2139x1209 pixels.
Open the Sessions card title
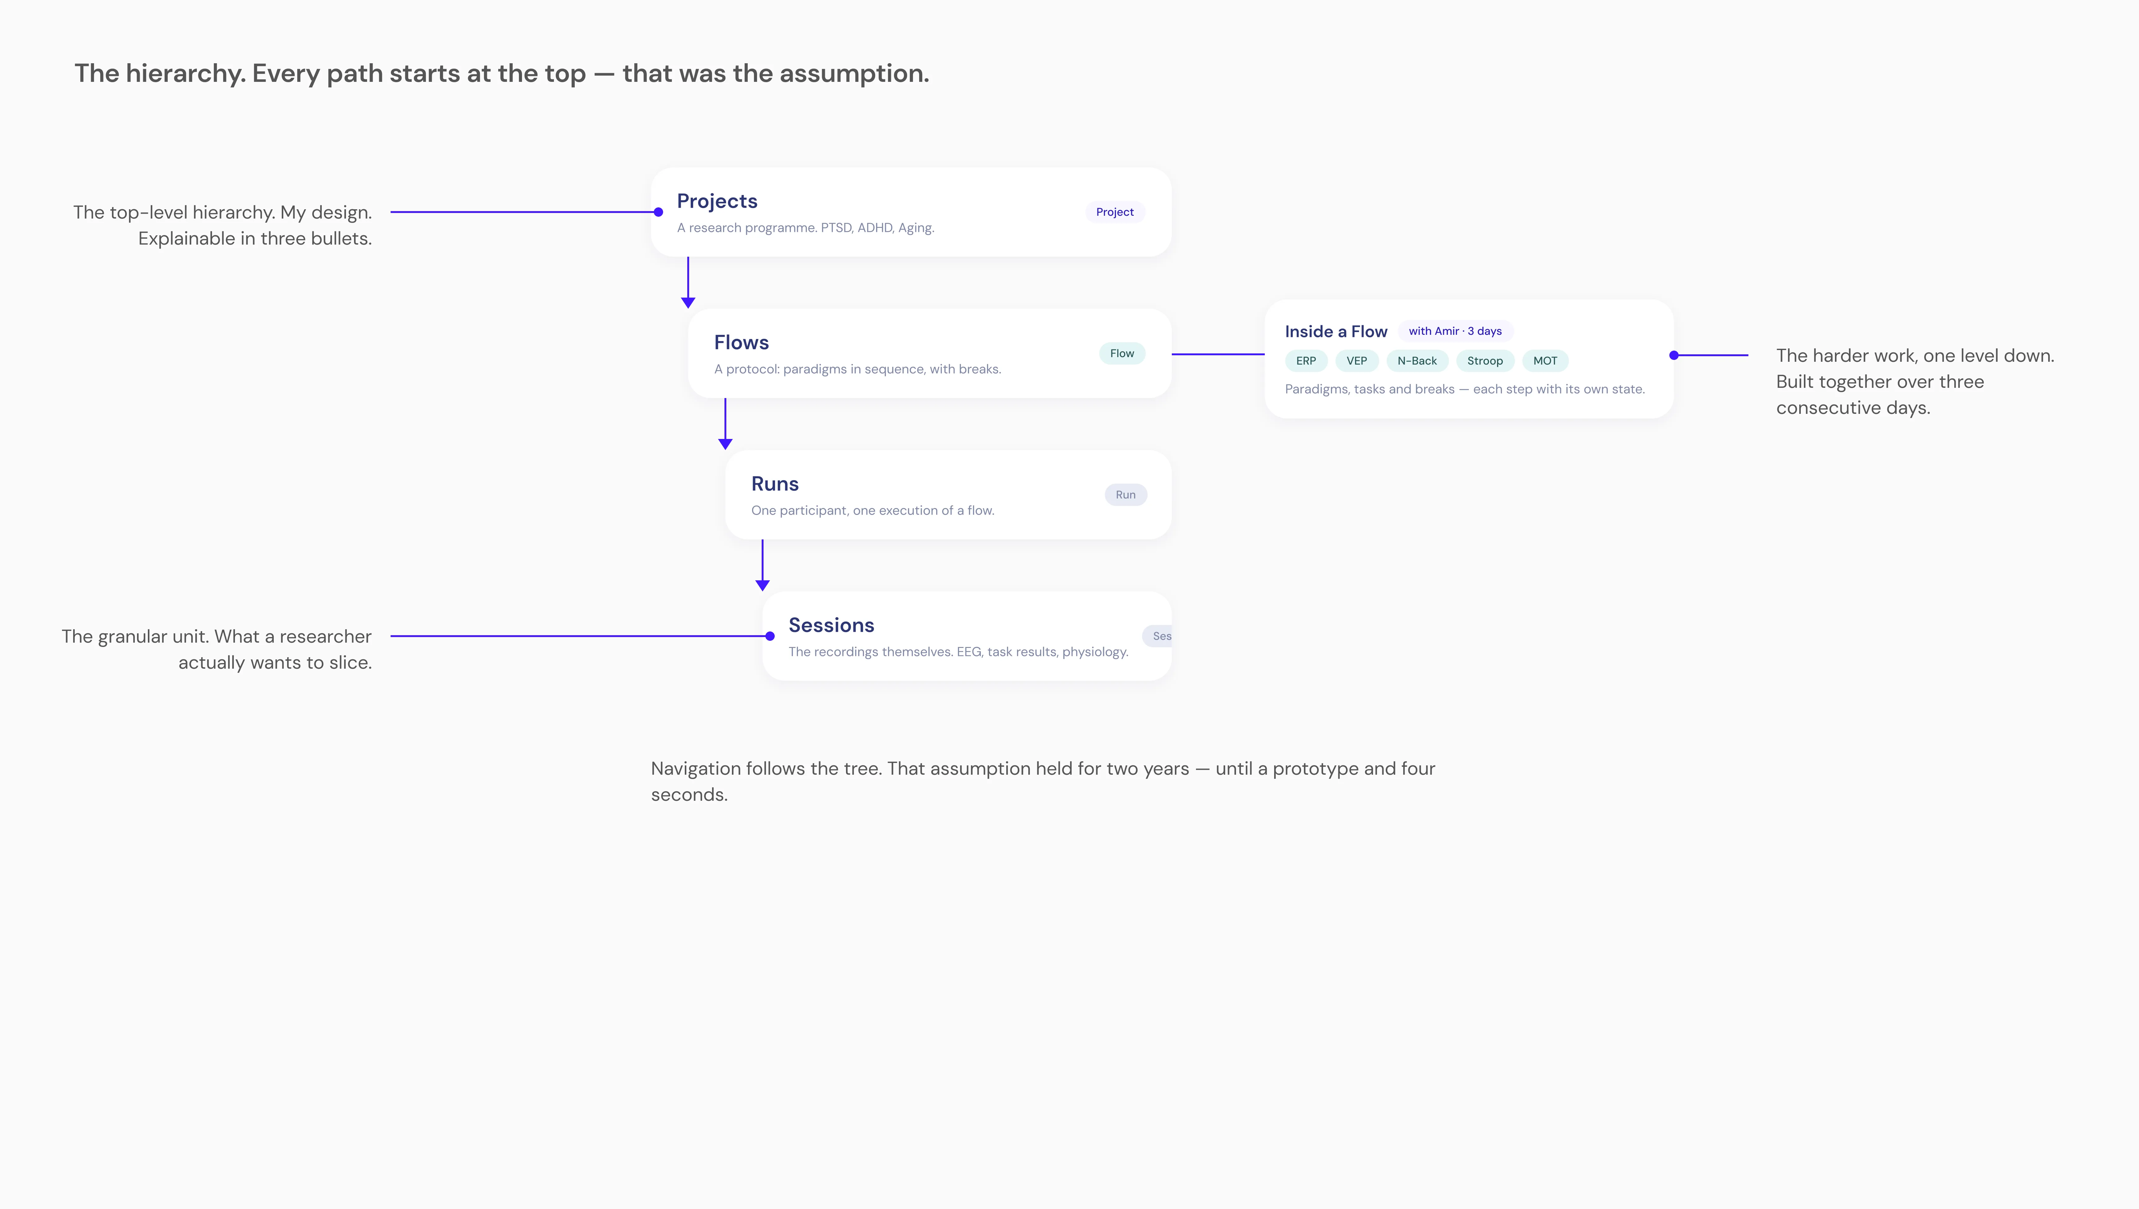click(831, 625)
